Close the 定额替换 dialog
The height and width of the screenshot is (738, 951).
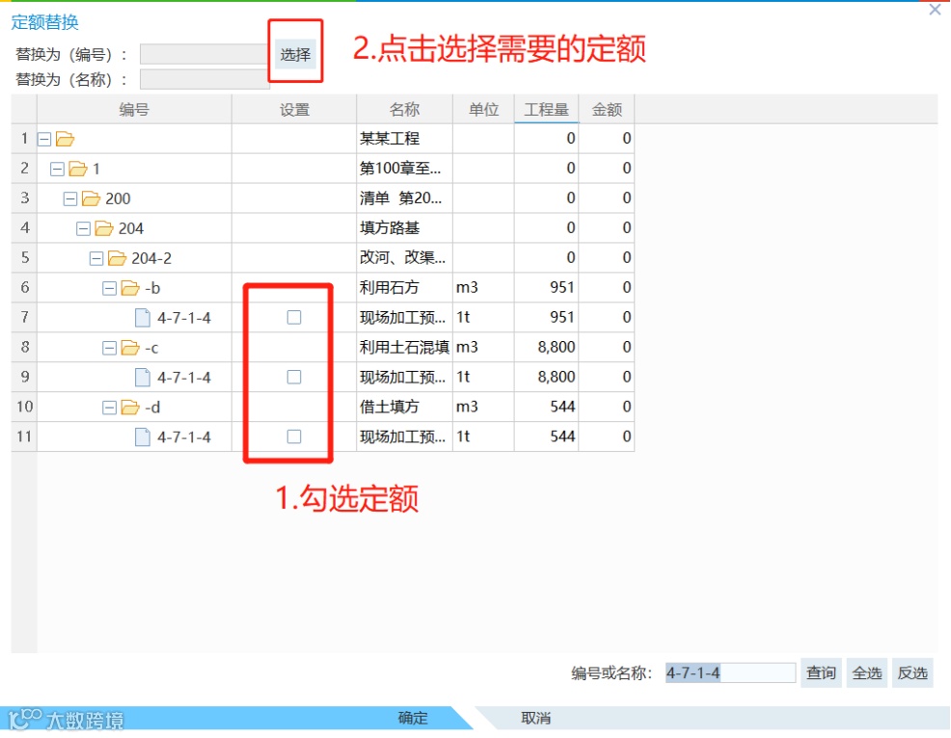pyautogui.click(x=935, y=10)
